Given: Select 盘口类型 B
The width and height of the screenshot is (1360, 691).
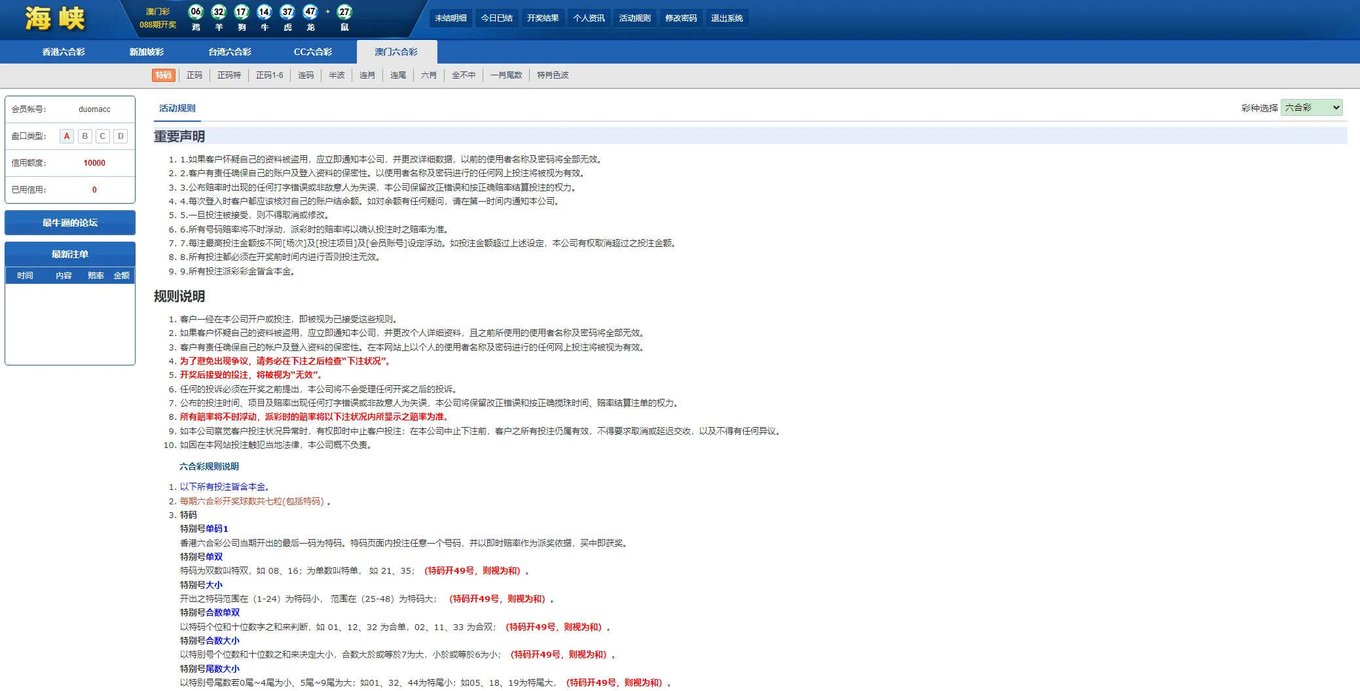Looking at the screenshot, I should [x=84, y=136].
